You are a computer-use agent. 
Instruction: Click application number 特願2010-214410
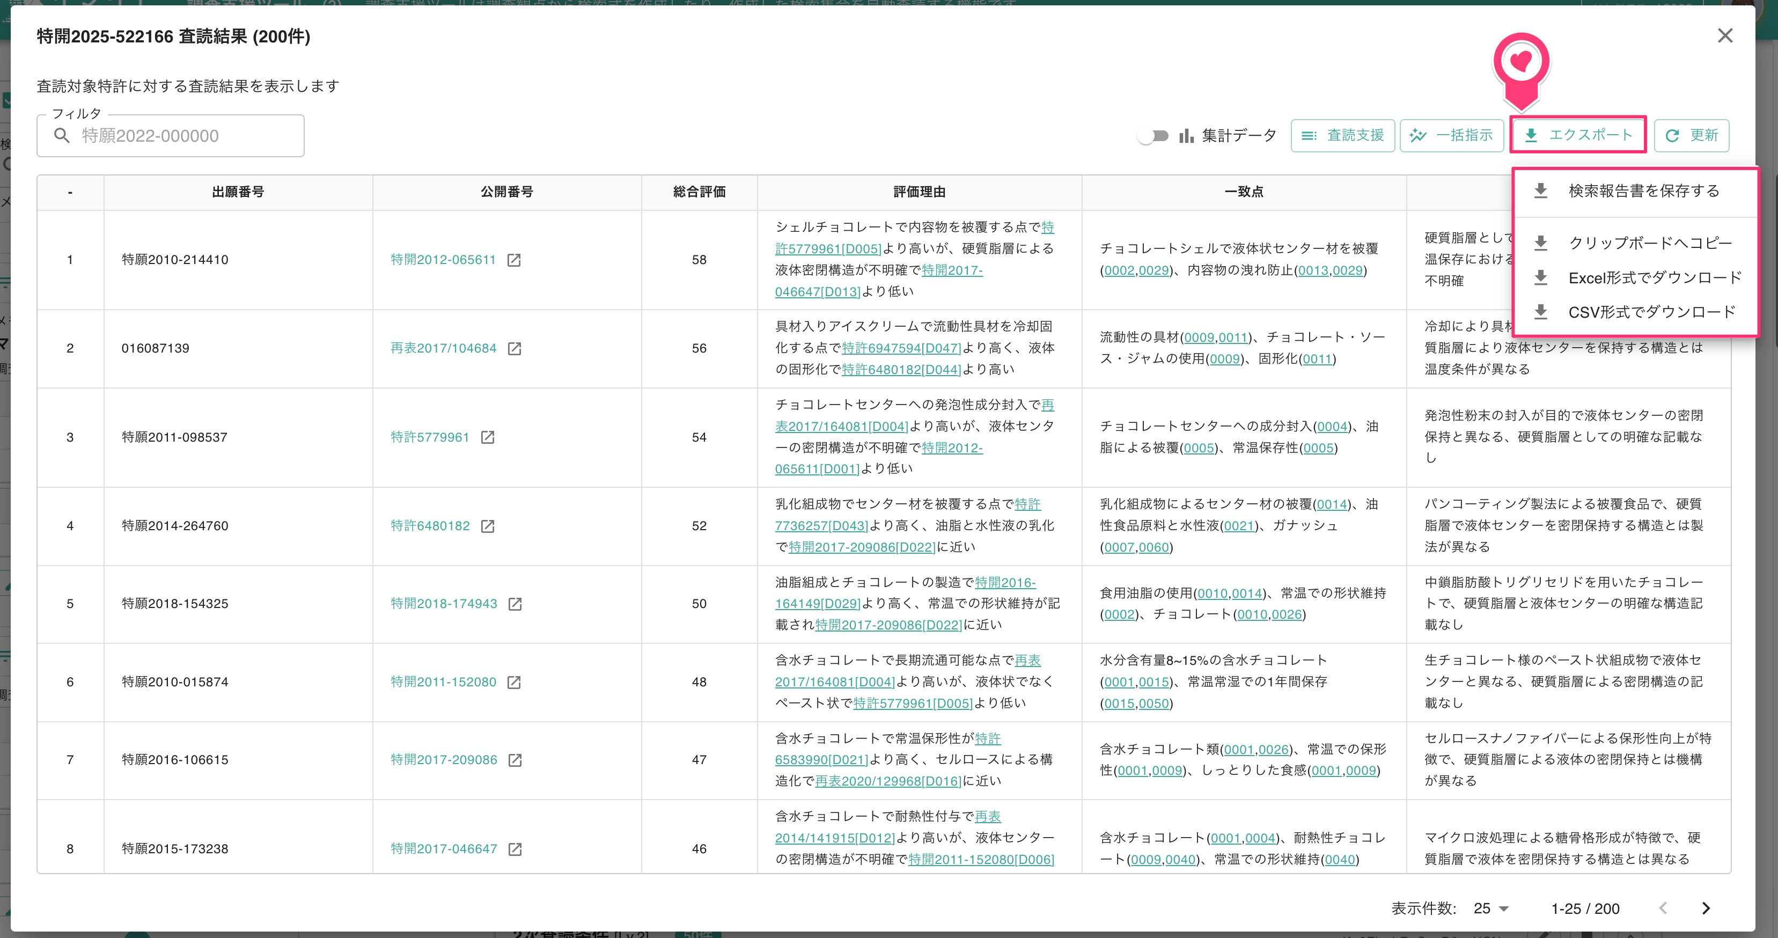174,260
